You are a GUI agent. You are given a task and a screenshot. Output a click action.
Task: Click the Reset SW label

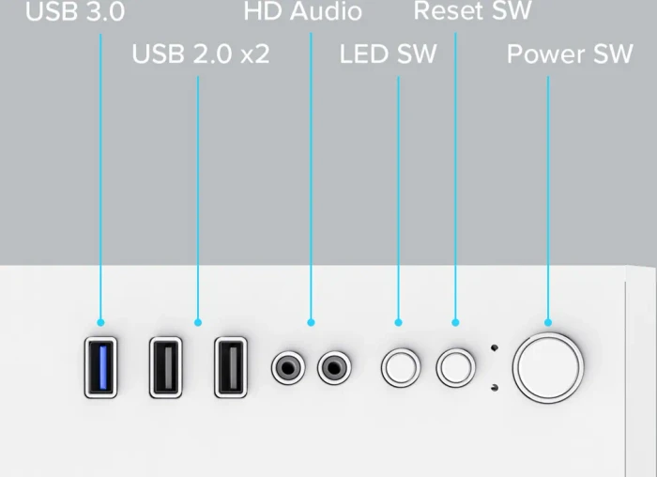pos(473,10)
